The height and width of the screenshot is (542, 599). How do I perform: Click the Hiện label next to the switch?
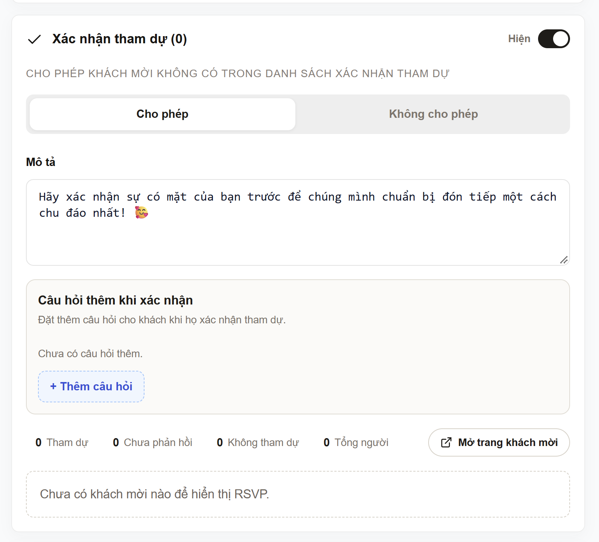point(519,39)
